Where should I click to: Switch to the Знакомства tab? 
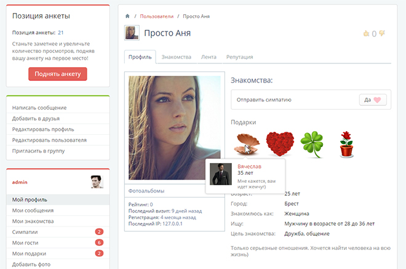177,57
